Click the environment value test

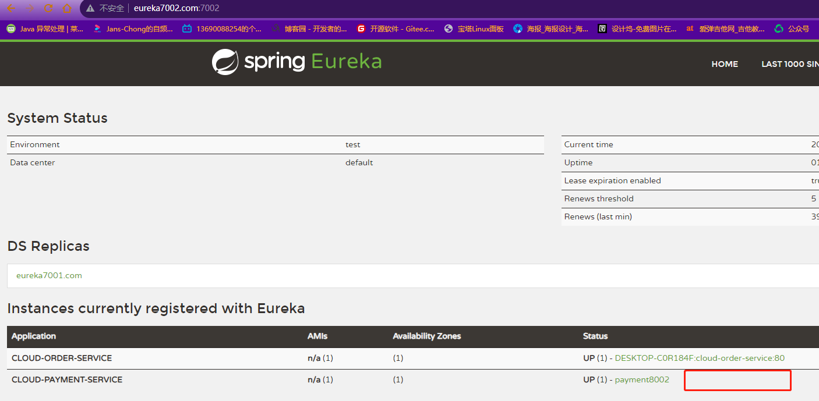(x=353, y=144)
